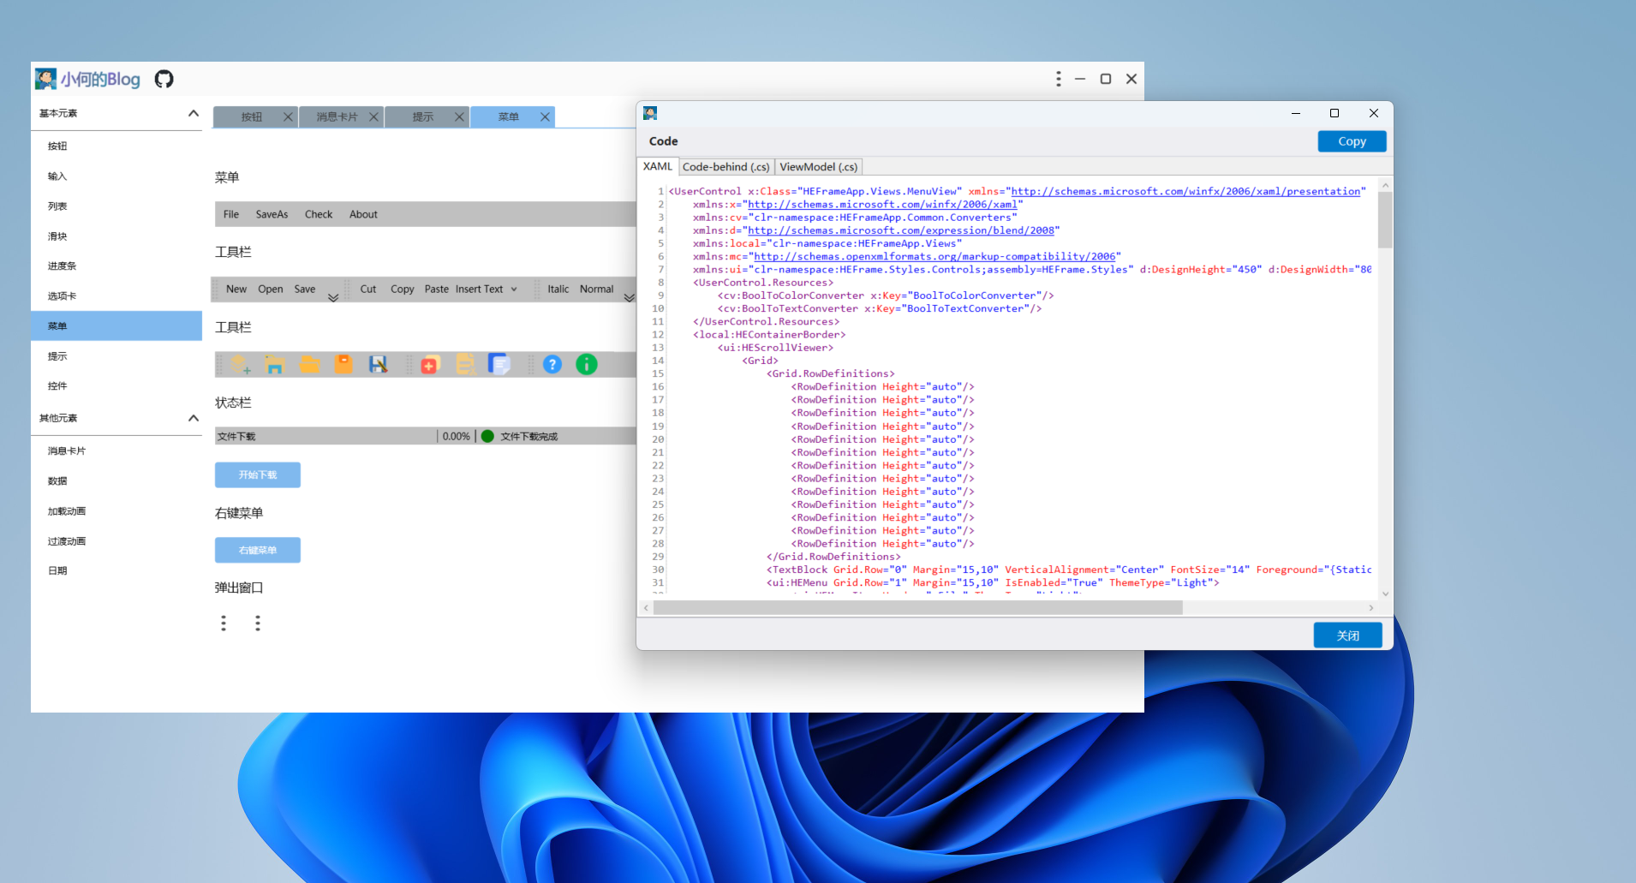Open the About menu
This screenshot has width=1636, height=883.
363,215
